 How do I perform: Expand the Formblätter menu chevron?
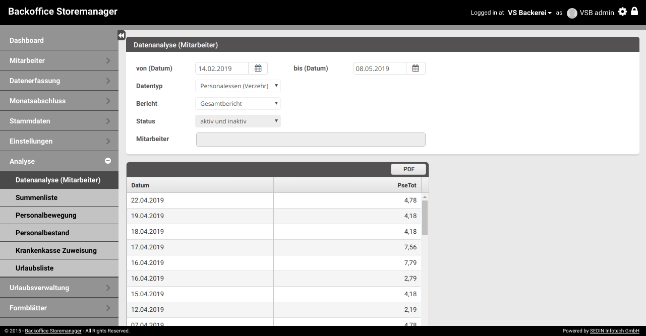pyautogui.click(x=108, y=308)
